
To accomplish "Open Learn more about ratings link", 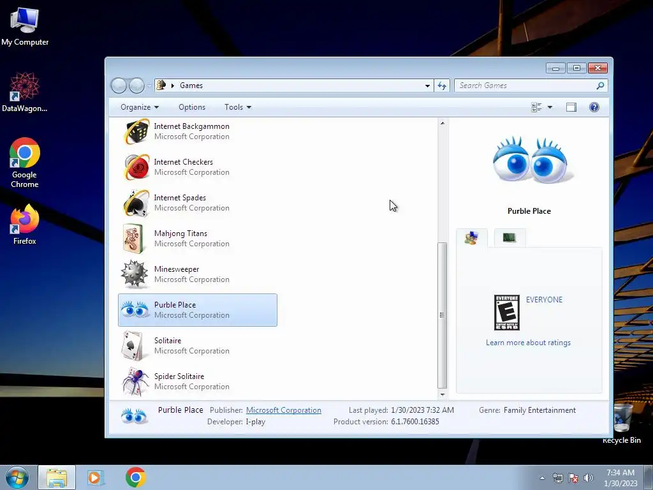I will pyautogui.click(x=528, y=343).
